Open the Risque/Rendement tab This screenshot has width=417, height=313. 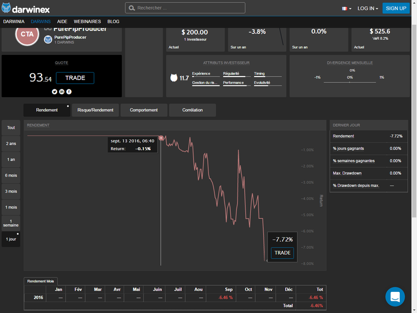95,110
